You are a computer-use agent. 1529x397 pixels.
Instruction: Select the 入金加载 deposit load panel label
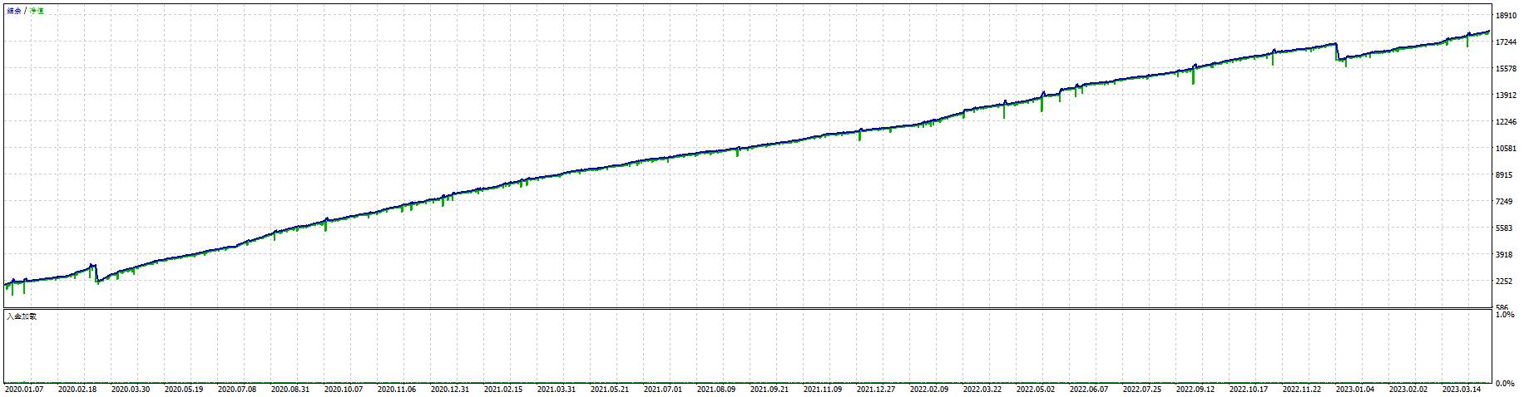tap(22, 316)
